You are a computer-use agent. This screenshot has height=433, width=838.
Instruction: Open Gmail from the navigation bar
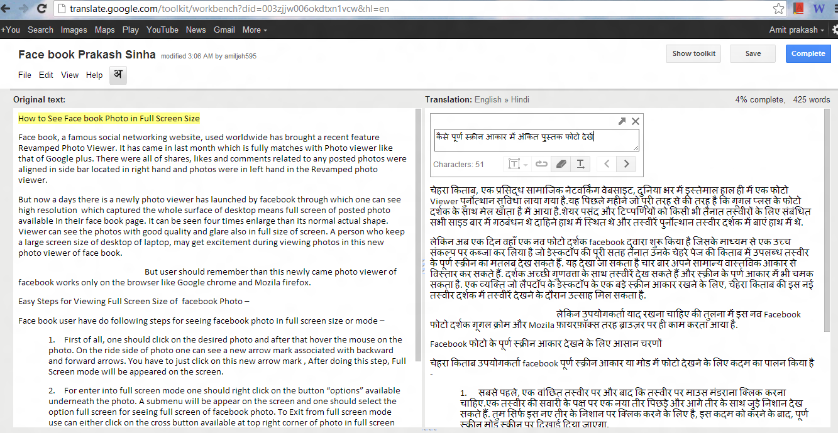(224, 30)
